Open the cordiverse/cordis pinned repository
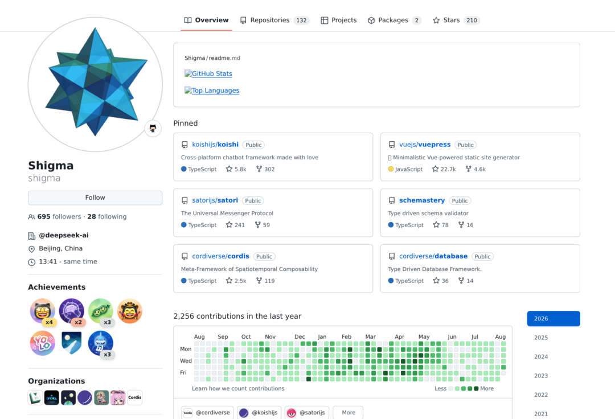This screenshot has width=615, height=419. (220, 256)
